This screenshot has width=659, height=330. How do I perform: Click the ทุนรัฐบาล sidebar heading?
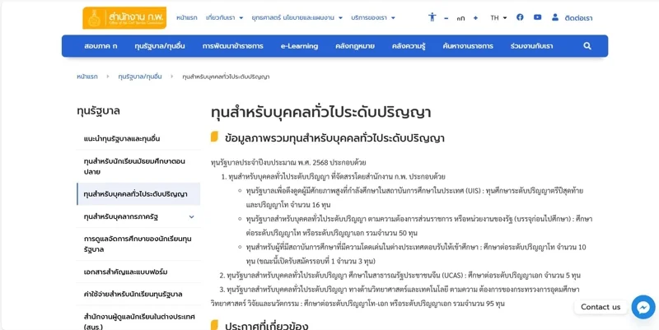click(98, 111)
